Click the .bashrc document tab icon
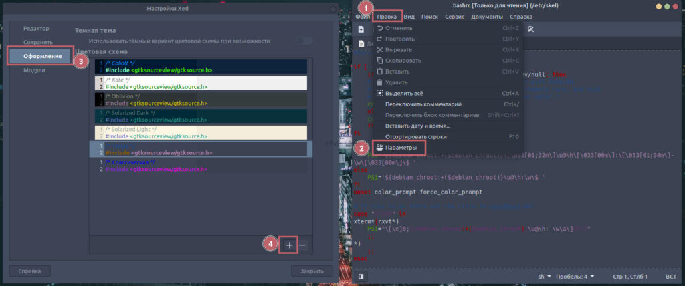This screenshot has height=286, width=685. (x=360, y=45)
